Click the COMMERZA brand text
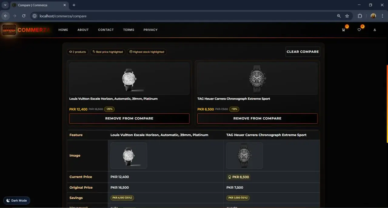Image resolution: width=388 pixels, height=208 pixels. [x=34, y=30]
